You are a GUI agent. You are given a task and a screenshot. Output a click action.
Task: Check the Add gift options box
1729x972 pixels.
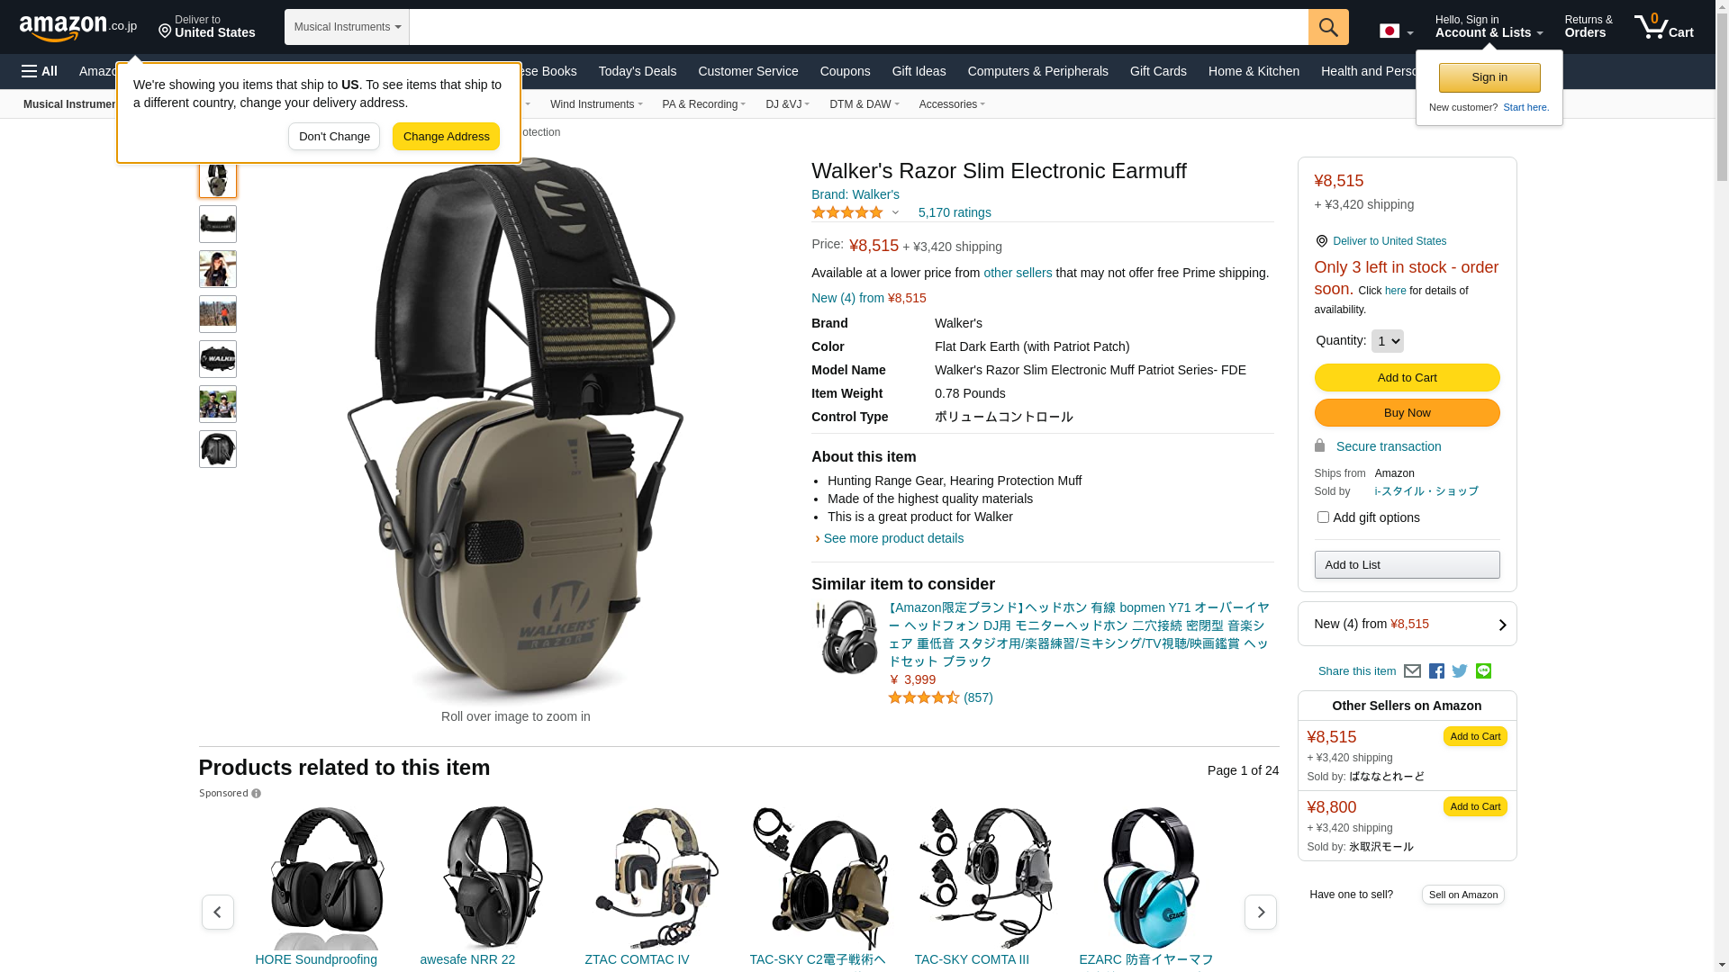(1323, 517)
